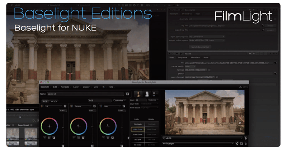Viewport: 287px width, 150px height.
Task: Select the Inside Six Vector button
Action: pos(138,145)
